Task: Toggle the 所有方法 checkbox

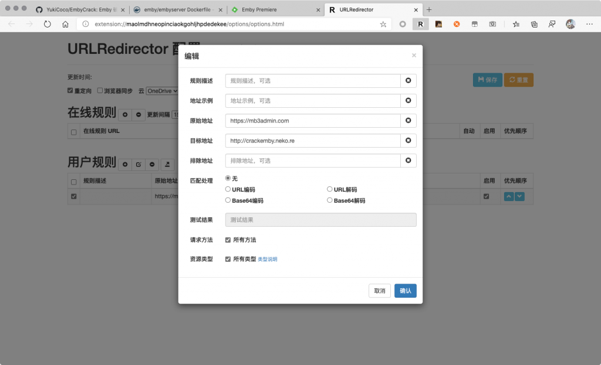Action: (x=228, y=240)
